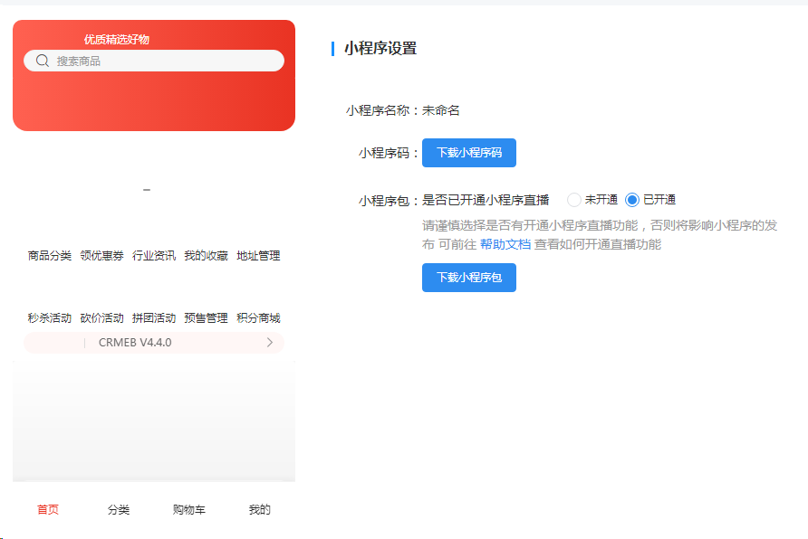808x539 pixels.
Task: Open 地址管理 menu entry
Action: (258, 256)
